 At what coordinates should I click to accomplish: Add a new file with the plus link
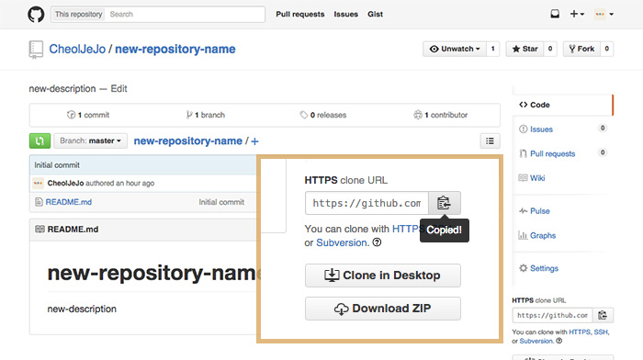254,141
